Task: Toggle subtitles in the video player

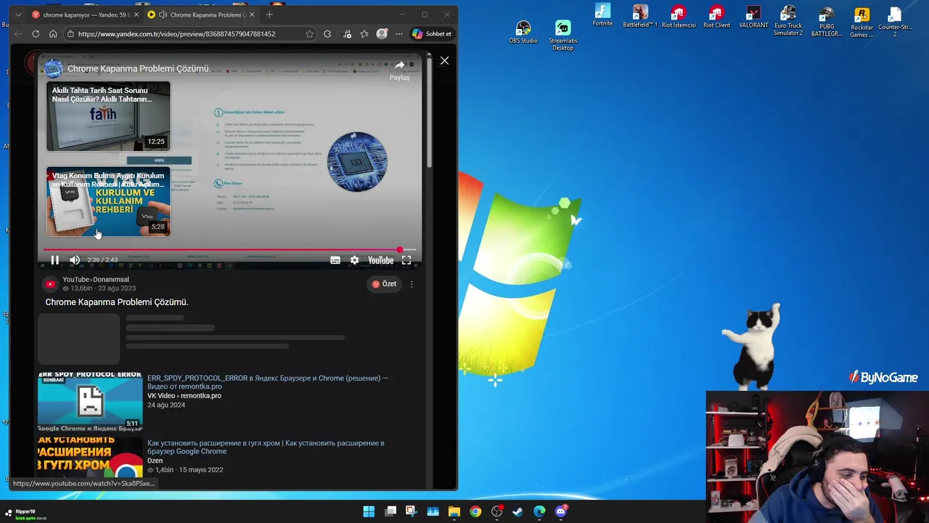Action: (x=335, y=260)
